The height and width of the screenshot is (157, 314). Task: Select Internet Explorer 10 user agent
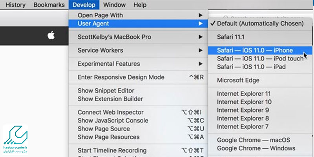[260, 102]
